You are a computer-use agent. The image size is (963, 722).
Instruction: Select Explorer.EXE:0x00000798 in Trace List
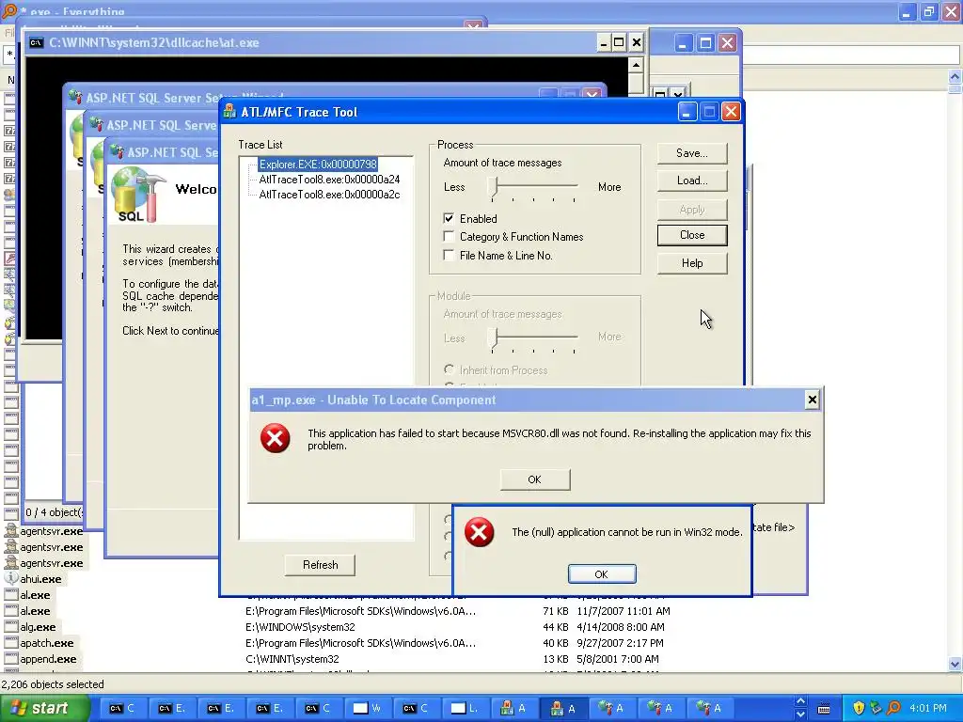pyautogui.click(x=318, y=164)
